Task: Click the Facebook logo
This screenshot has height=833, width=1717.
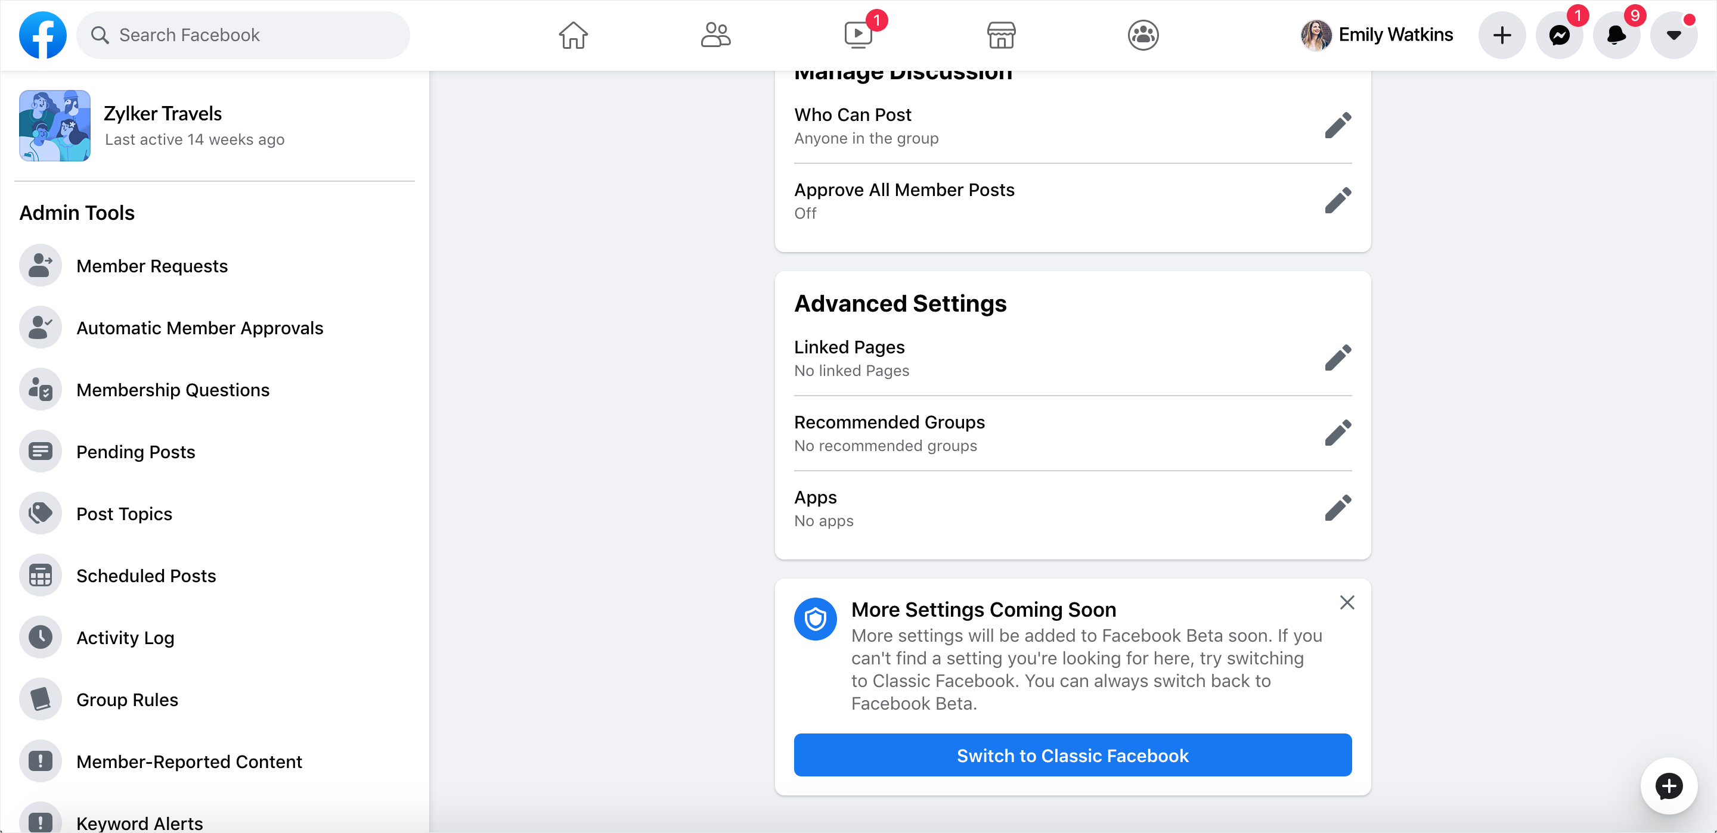Action: coord(43,35)
